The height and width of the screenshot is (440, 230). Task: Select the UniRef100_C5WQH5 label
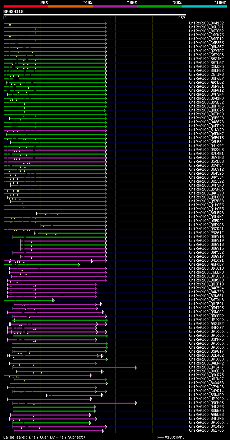(x=206, y=67)
